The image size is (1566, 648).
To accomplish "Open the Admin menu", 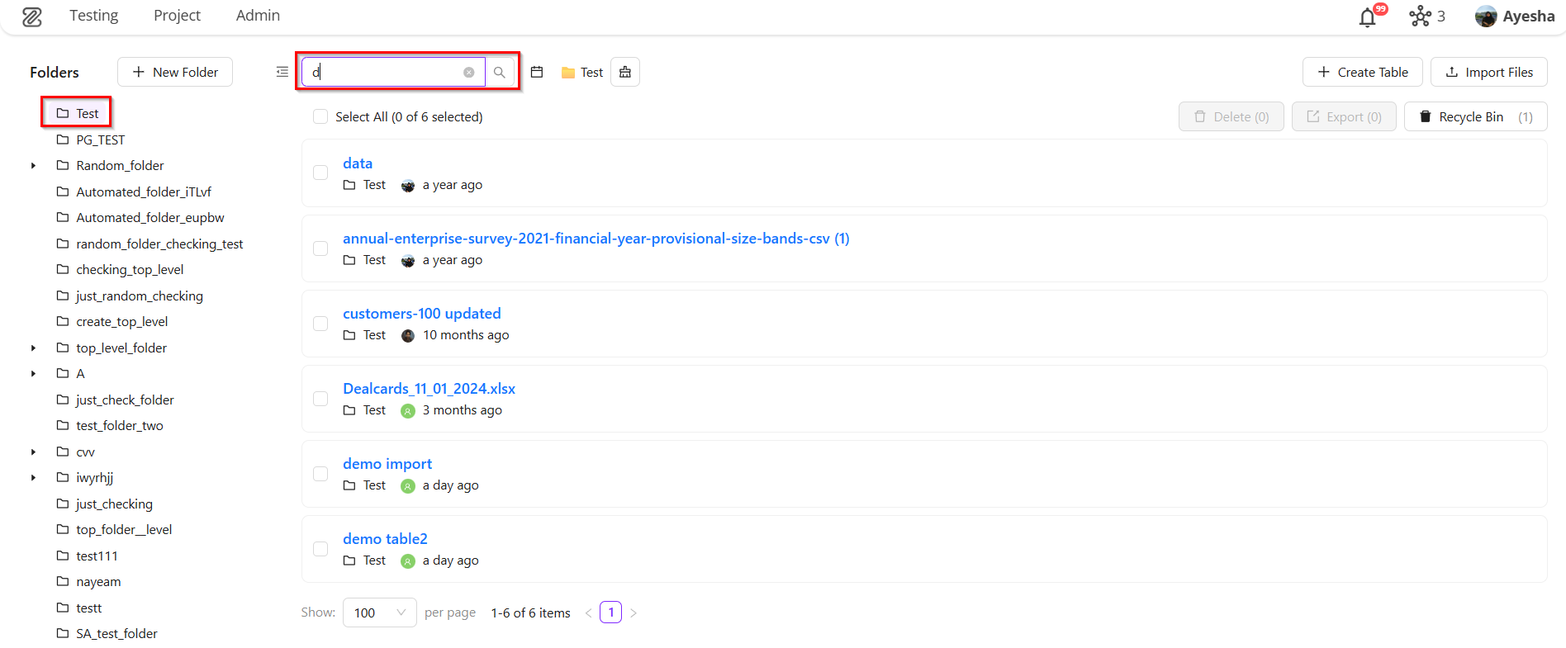I will [258, 16].
